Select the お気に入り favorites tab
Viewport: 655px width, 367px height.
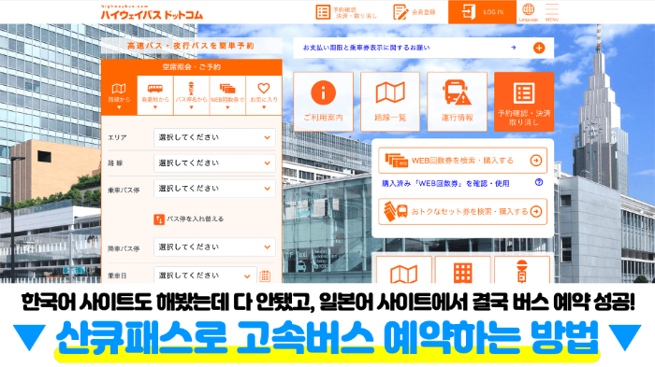pos(264,95)
